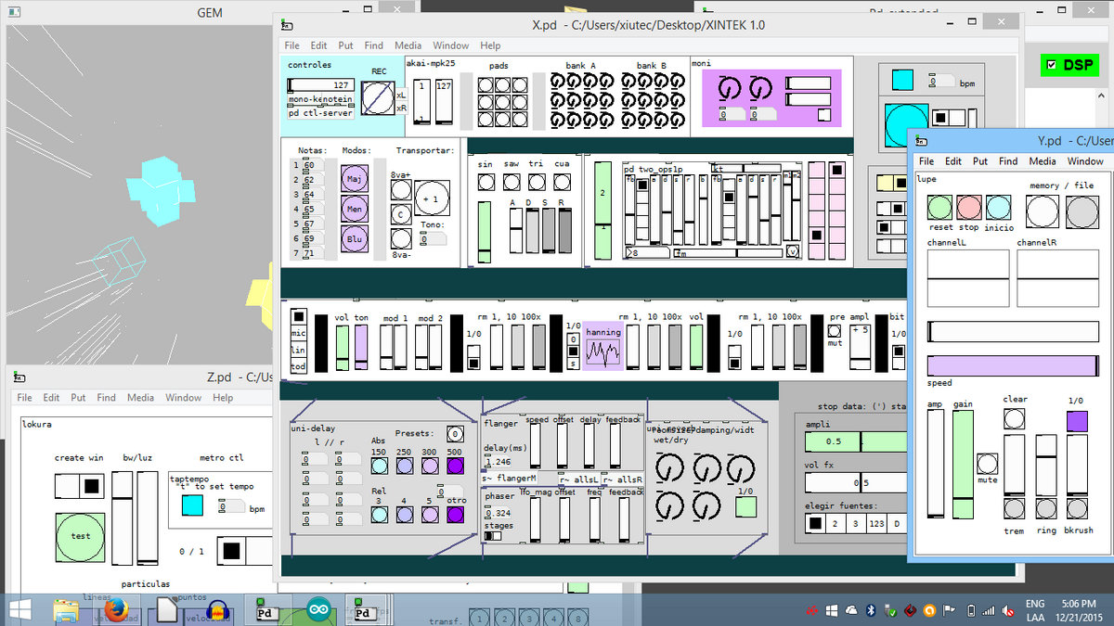Screen dimensions: 1114x626
Task: Click the Blu mode bang
Action: pyautogui.click(x=354, y=239)
